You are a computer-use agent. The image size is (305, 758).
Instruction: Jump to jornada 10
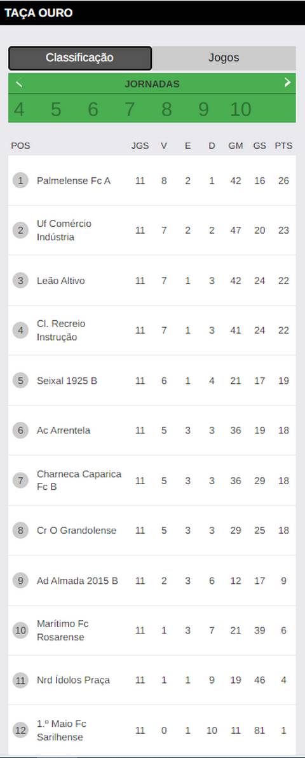click(240, 109)
